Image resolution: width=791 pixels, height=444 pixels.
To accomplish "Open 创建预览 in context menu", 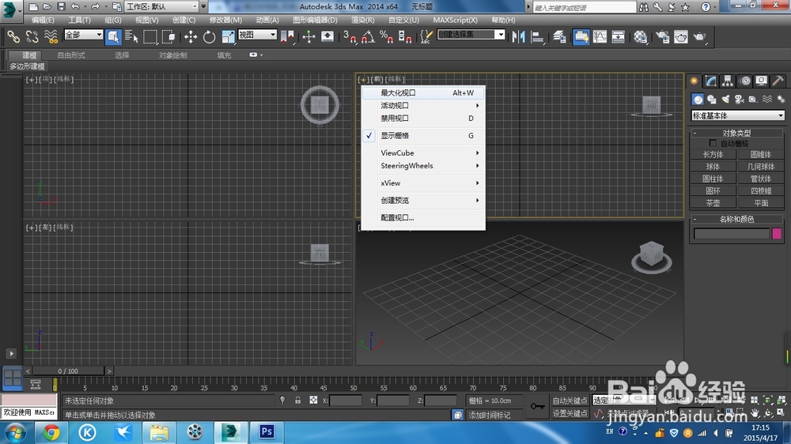I will [x=423, y=201].
